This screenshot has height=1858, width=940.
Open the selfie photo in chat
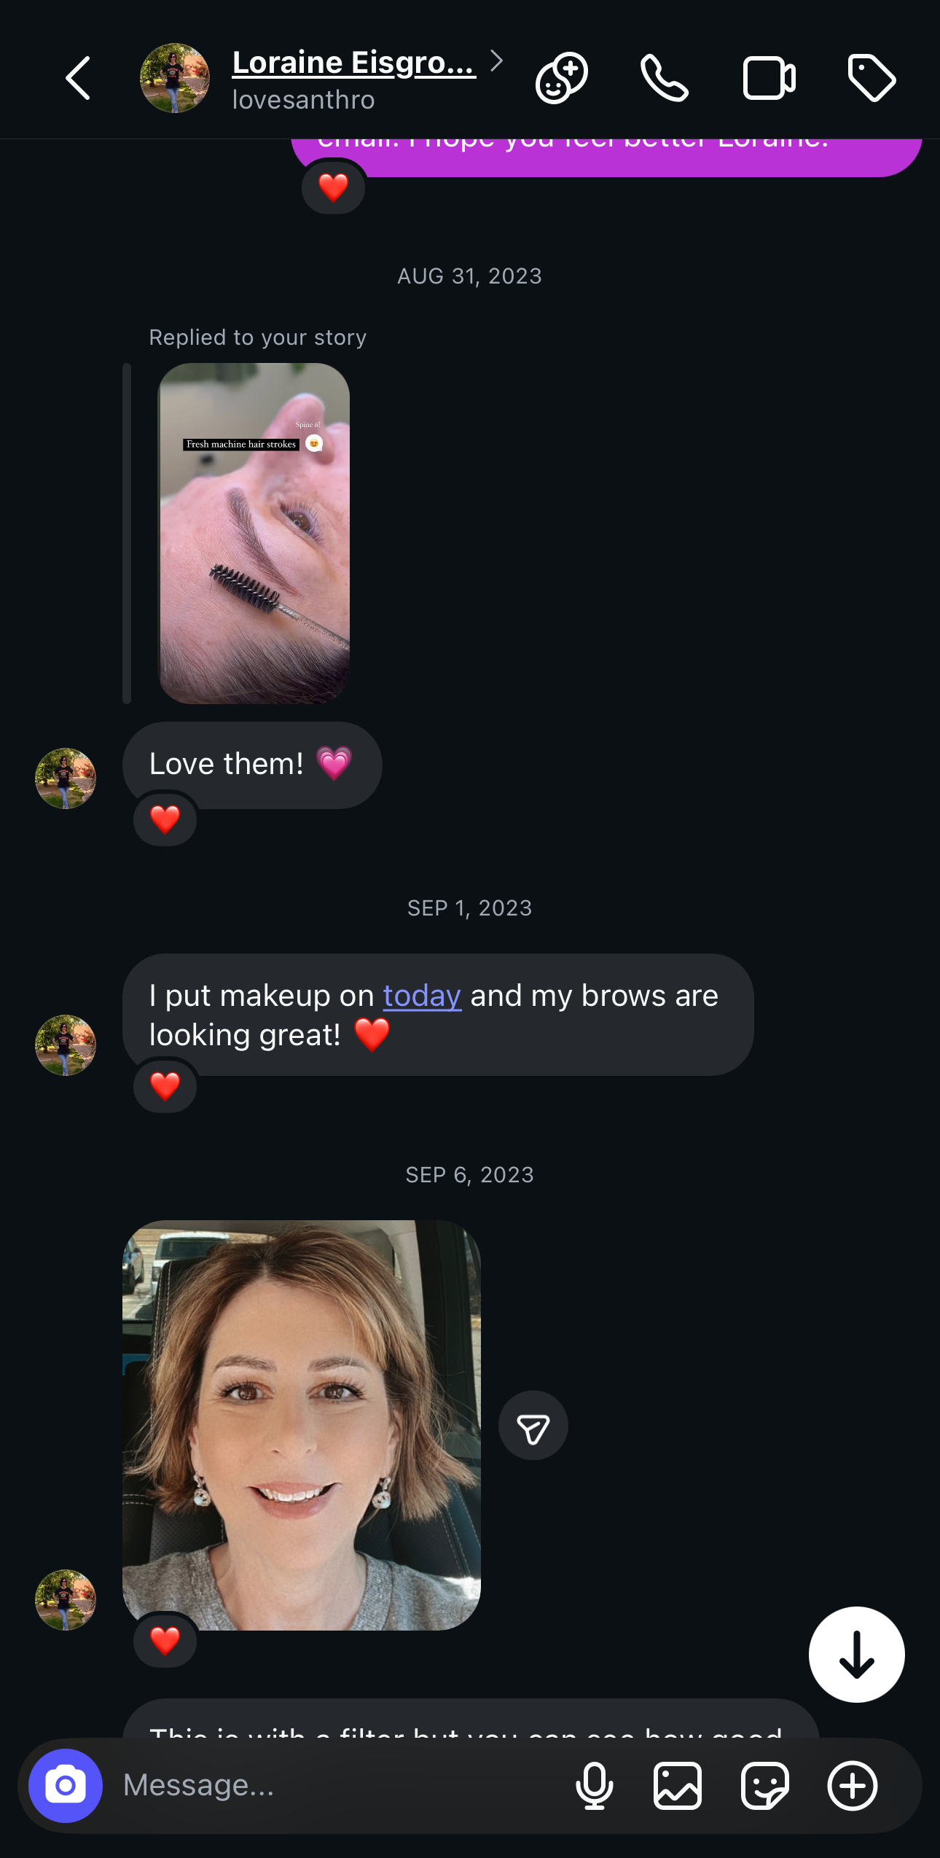click(301, 1424)
